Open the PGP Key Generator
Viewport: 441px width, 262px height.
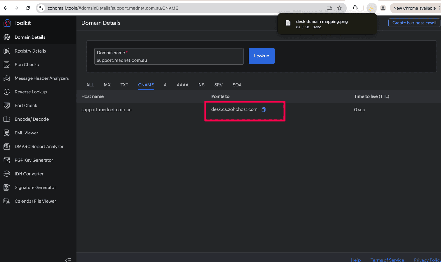(34, 160)
